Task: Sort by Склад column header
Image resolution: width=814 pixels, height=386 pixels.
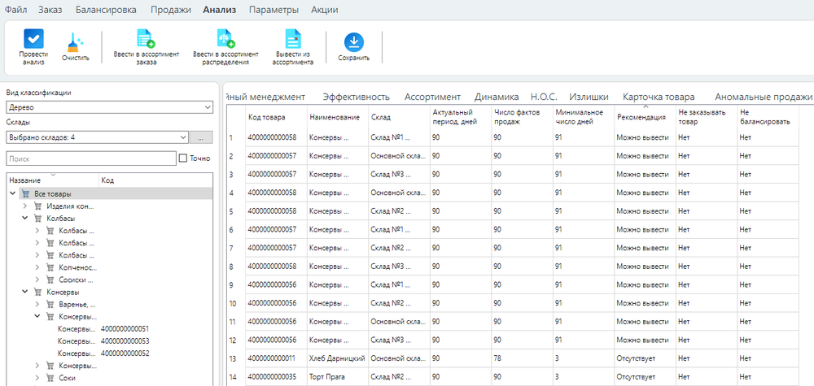Action: point(399,117)
